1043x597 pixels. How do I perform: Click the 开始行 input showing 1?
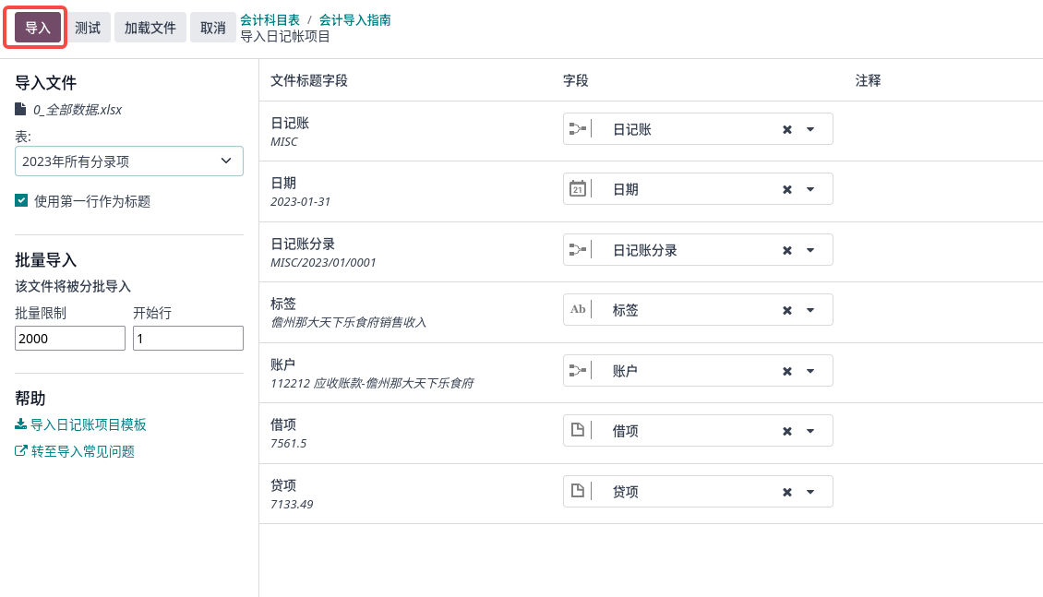pyautogui.click(x=188, y=339)
